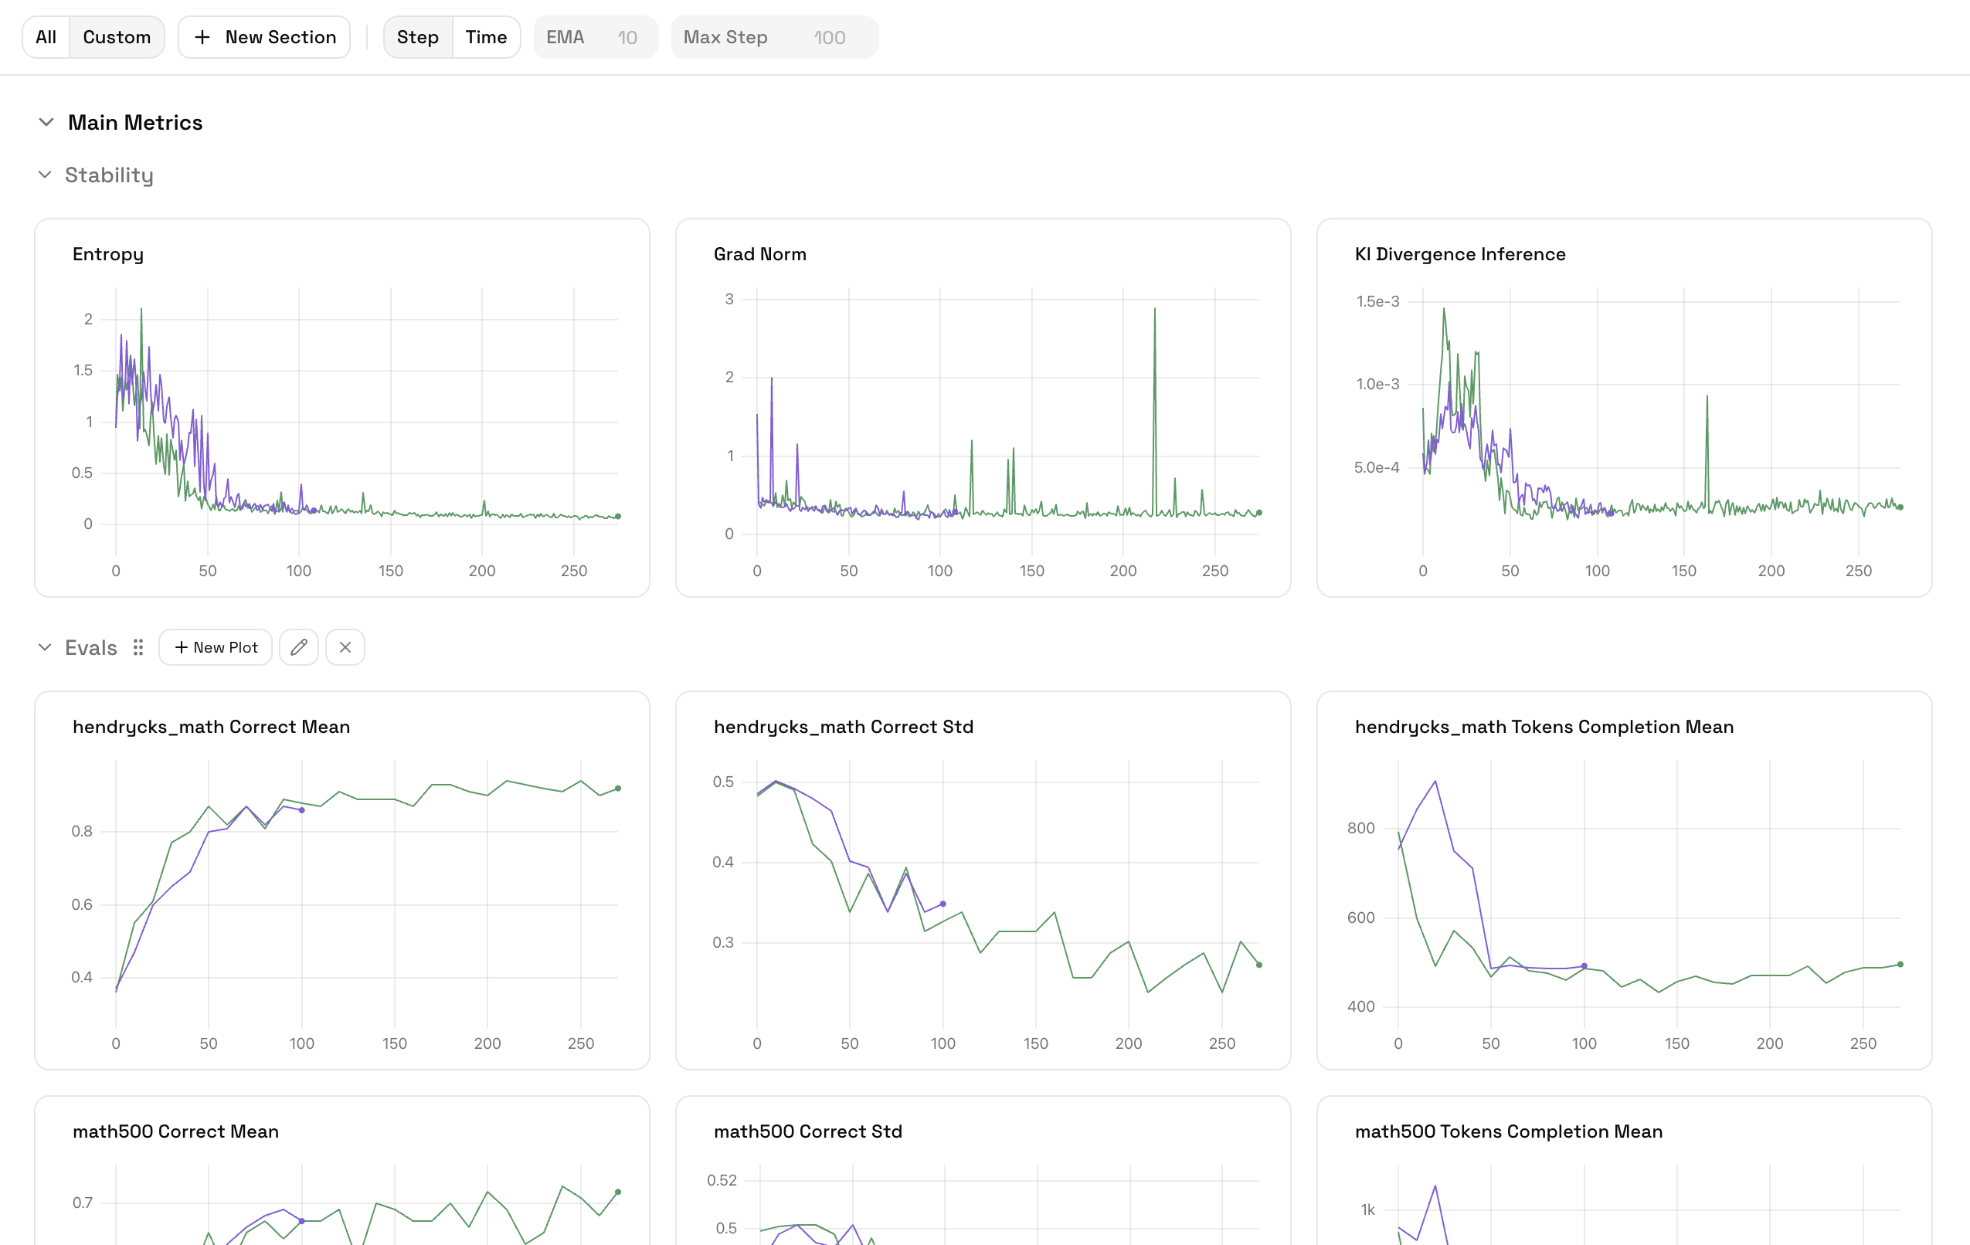1970x1245 pixels.
Task: Click green endpoint on Kl Divergence chart
Action: click(1900, 507)
